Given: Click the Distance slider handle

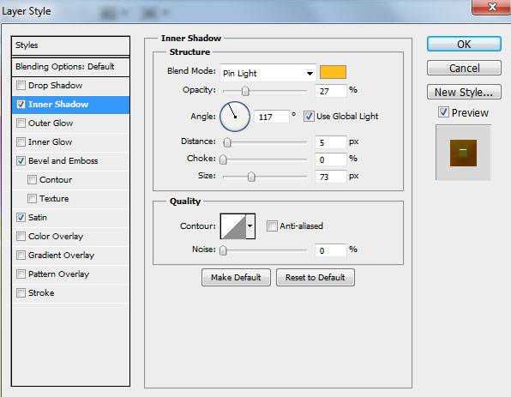Looking at the screenshot, I should click(227, 142).
